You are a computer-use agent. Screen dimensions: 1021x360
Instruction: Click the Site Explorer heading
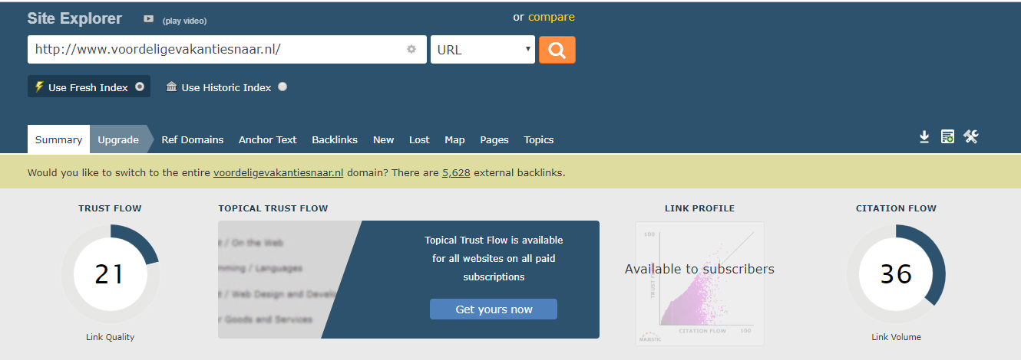pyautogui.click(x=74, y=18)
